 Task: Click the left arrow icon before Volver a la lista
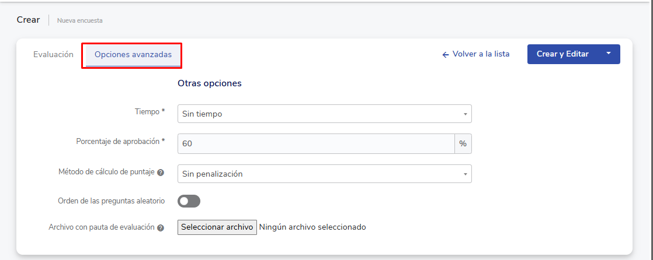446,54
